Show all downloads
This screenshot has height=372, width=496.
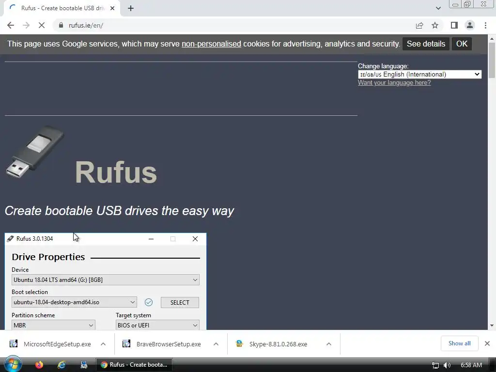point(459,343)
